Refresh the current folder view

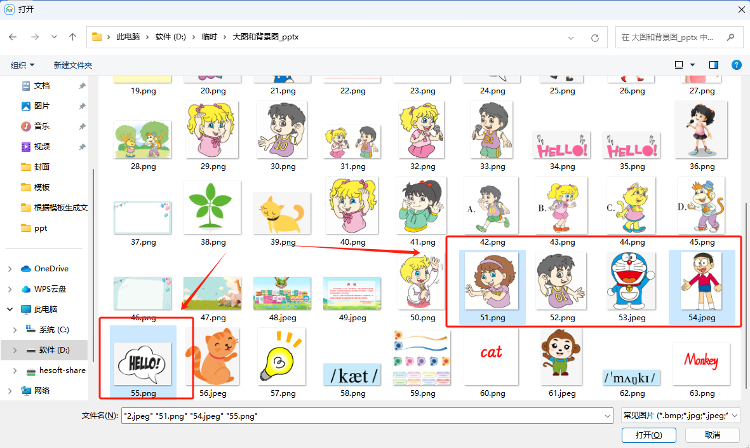594,37
